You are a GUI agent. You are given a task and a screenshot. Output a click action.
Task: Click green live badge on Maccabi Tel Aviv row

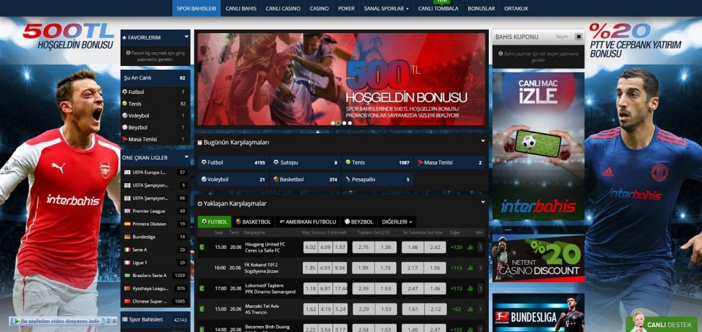pyautogui.click(x=202, y=309)
